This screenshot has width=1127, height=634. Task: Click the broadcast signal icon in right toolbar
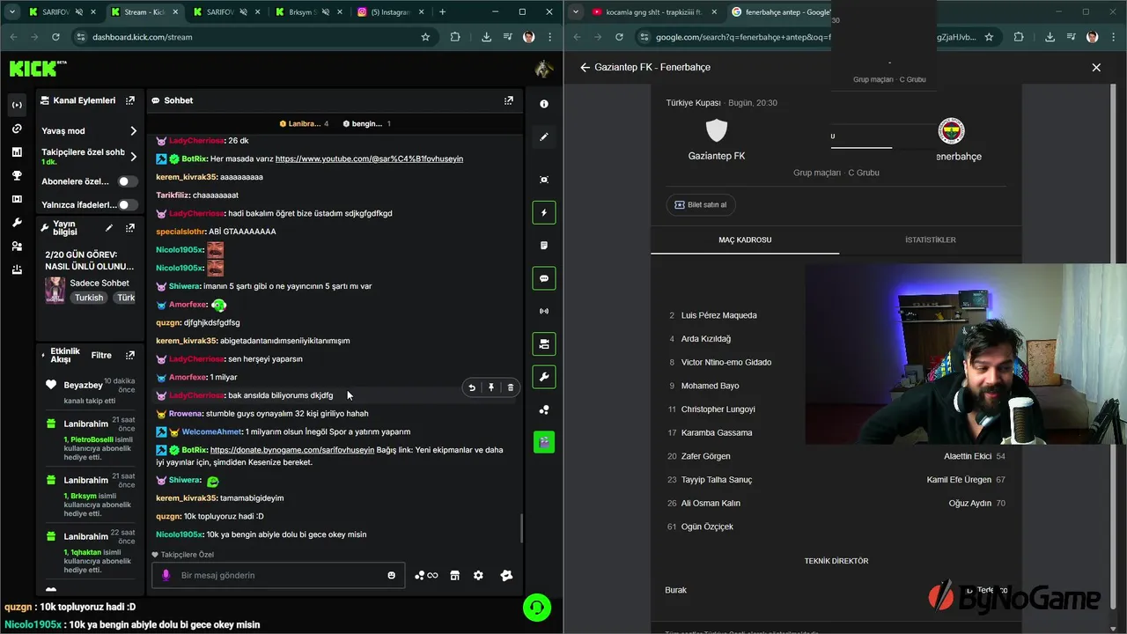(544, 311)
